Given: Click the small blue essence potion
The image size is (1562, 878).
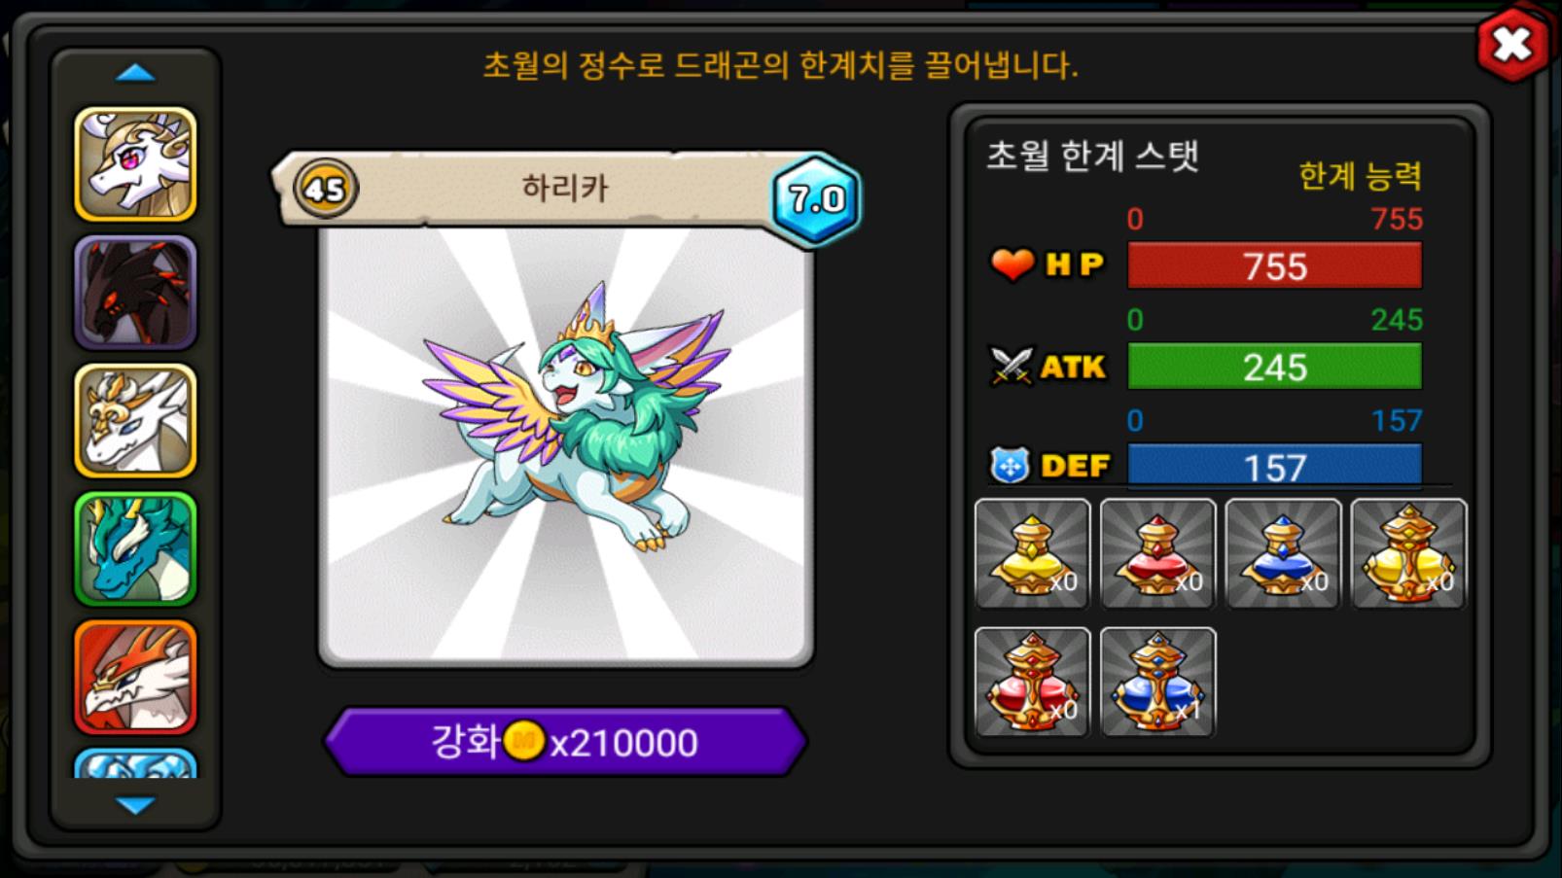Looking at the screenshot, I should coord(1283,553).
